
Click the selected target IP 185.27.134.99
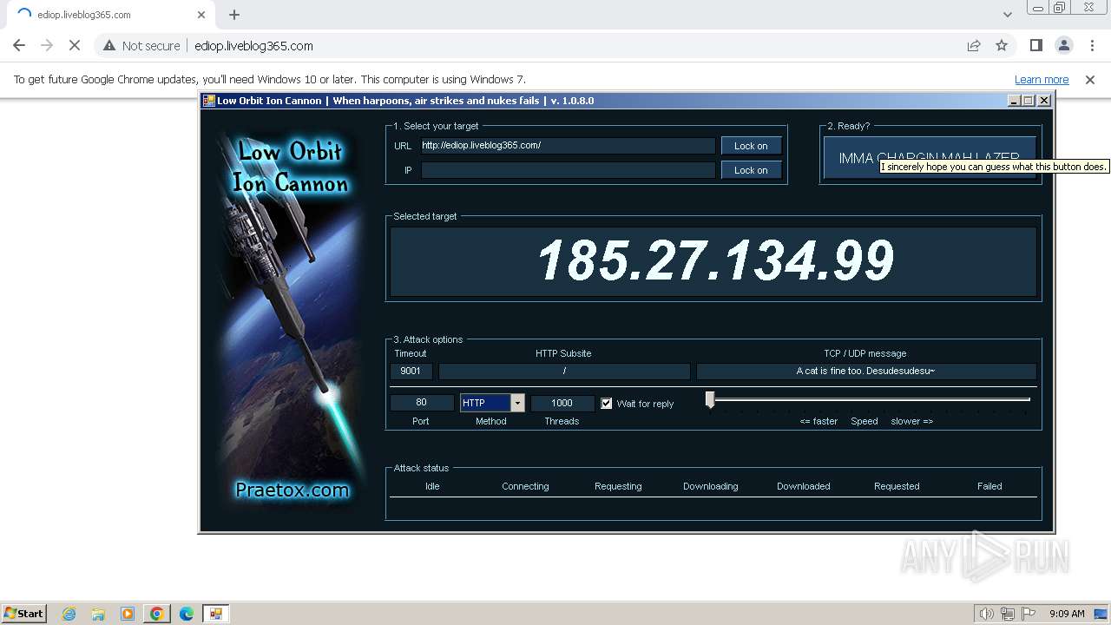[715, 260]
